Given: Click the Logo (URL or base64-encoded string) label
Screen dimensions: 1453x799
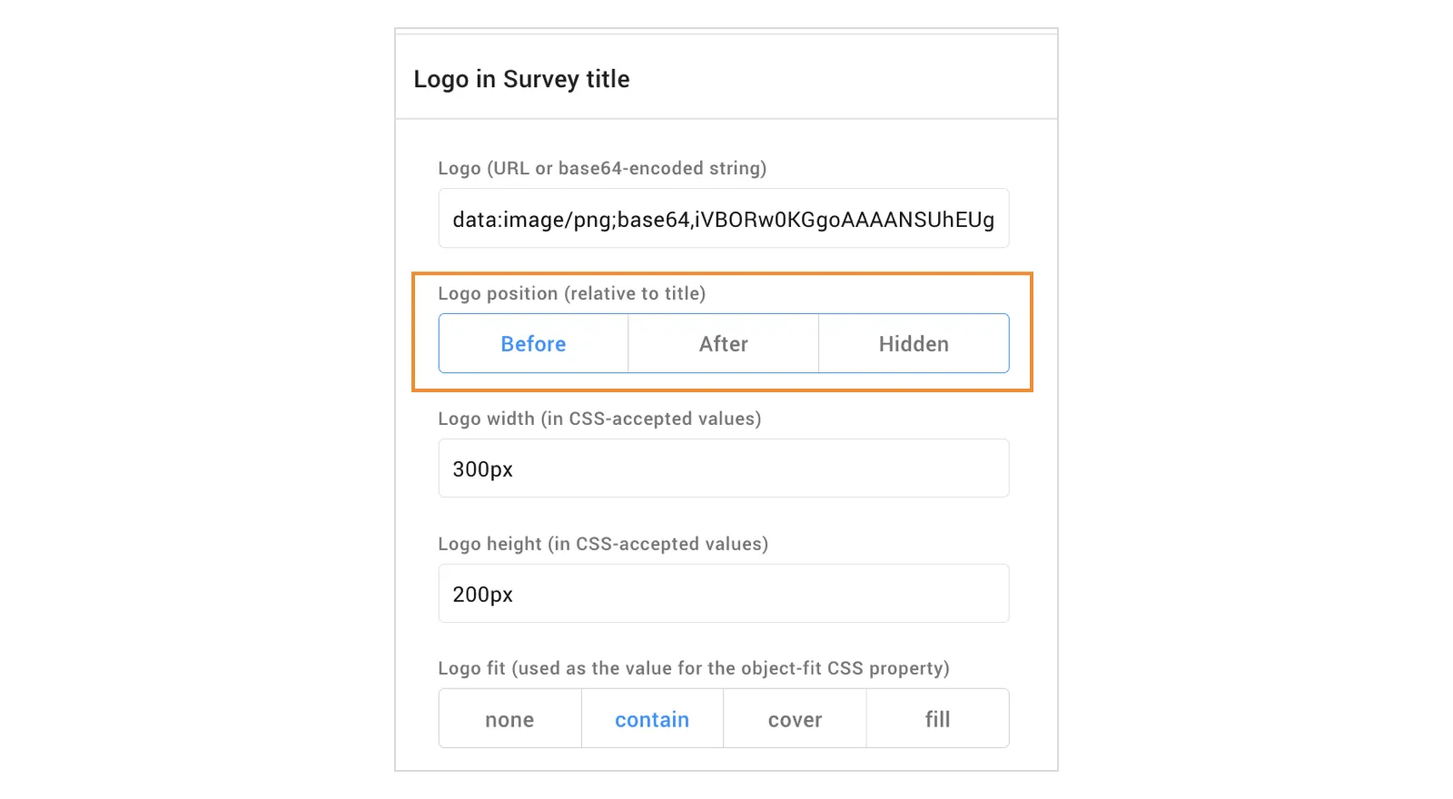Looking at the screenshot, I should coord(602,168).
